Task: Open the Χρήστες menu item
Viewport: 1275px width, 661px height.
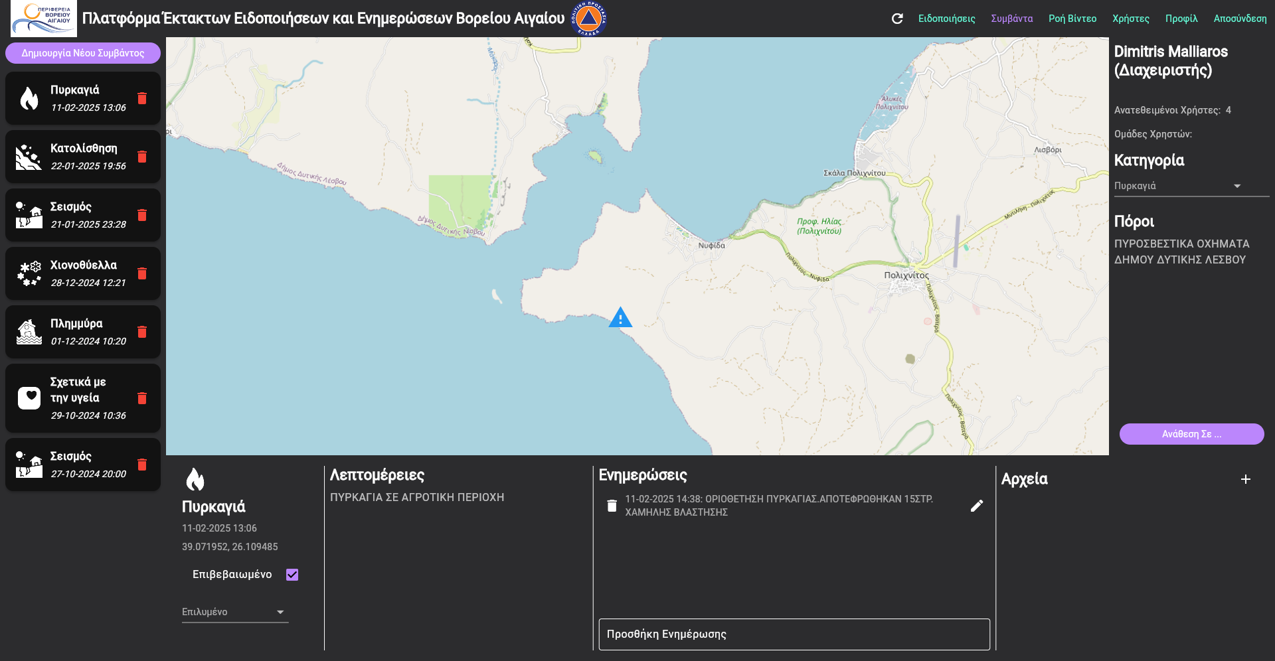Action: coord(1130,19)
